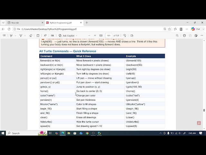This screenshot has width=206, height=155.
Task: Open the PDF table of contents
Action: pyautogui.click(x=4, y=36)
